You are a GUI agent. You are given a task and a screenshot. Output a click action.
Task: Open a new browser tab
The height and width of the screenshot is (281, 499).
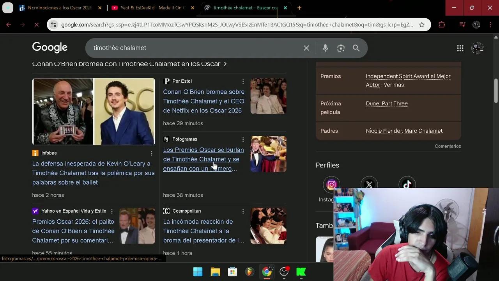[299, 8]
